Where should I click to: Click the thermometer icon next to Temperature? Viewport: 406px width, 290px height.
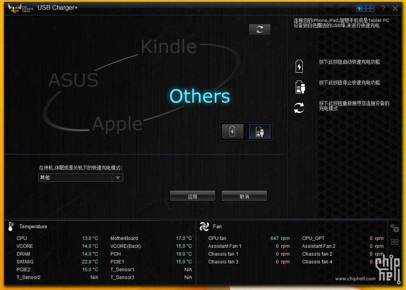point(11,226)
